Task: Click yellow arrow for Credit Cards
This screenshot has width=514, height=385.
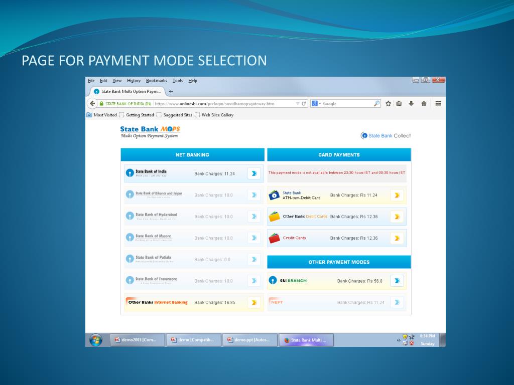Action: 397,238
